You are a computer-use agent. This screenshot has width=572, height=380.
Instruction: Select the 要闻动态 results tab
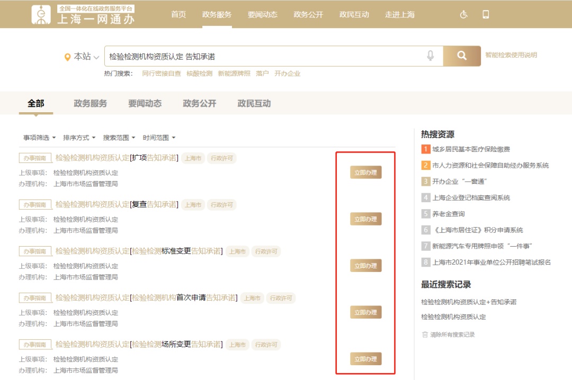coord(145,103)
